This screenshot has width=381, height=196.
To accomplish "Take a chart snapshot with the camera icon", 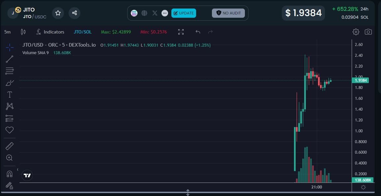I will [368, 32].
